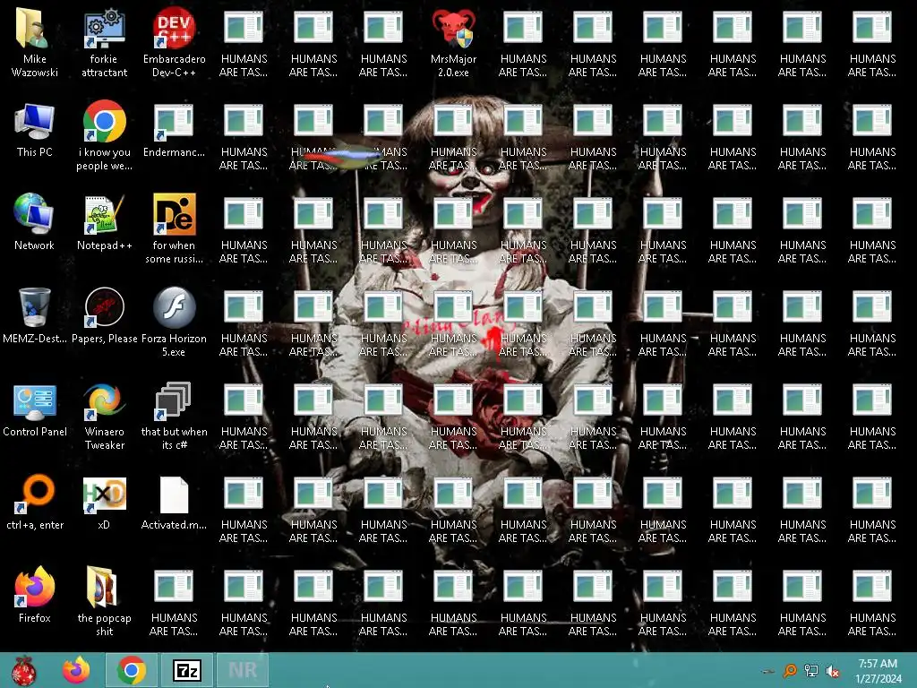Click the 'Control Panel' icon label text

[35, 432]
